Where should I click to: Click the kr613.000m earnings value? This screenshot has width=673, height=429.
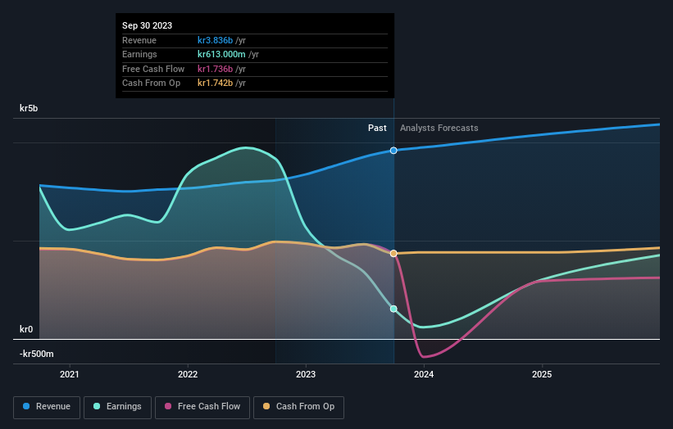(x=221, y=54)
